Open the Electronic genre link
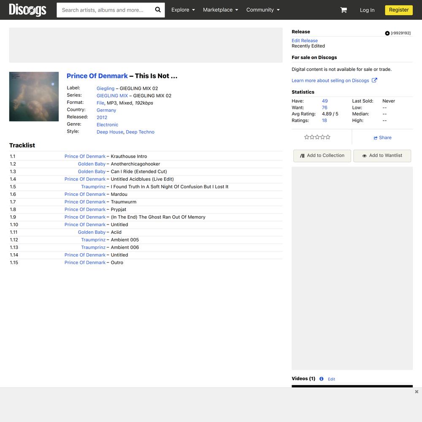 point(107,124)
